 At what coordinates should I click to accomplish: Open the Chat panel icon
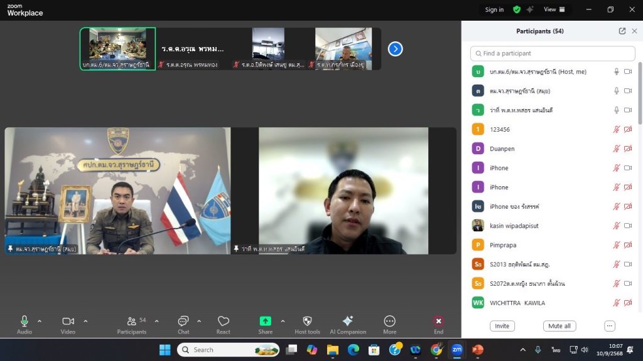click(x=183, y=321)
